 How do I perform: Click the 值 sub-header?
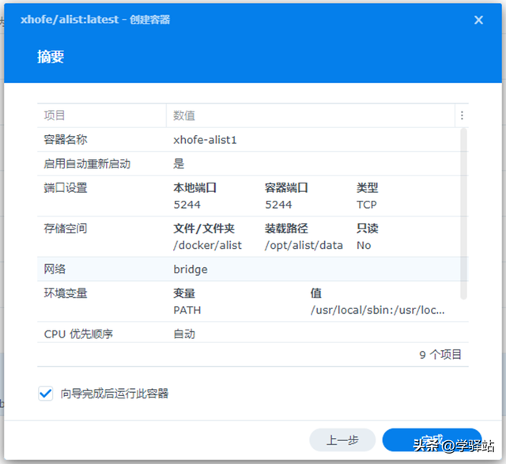tap(316, 293)
